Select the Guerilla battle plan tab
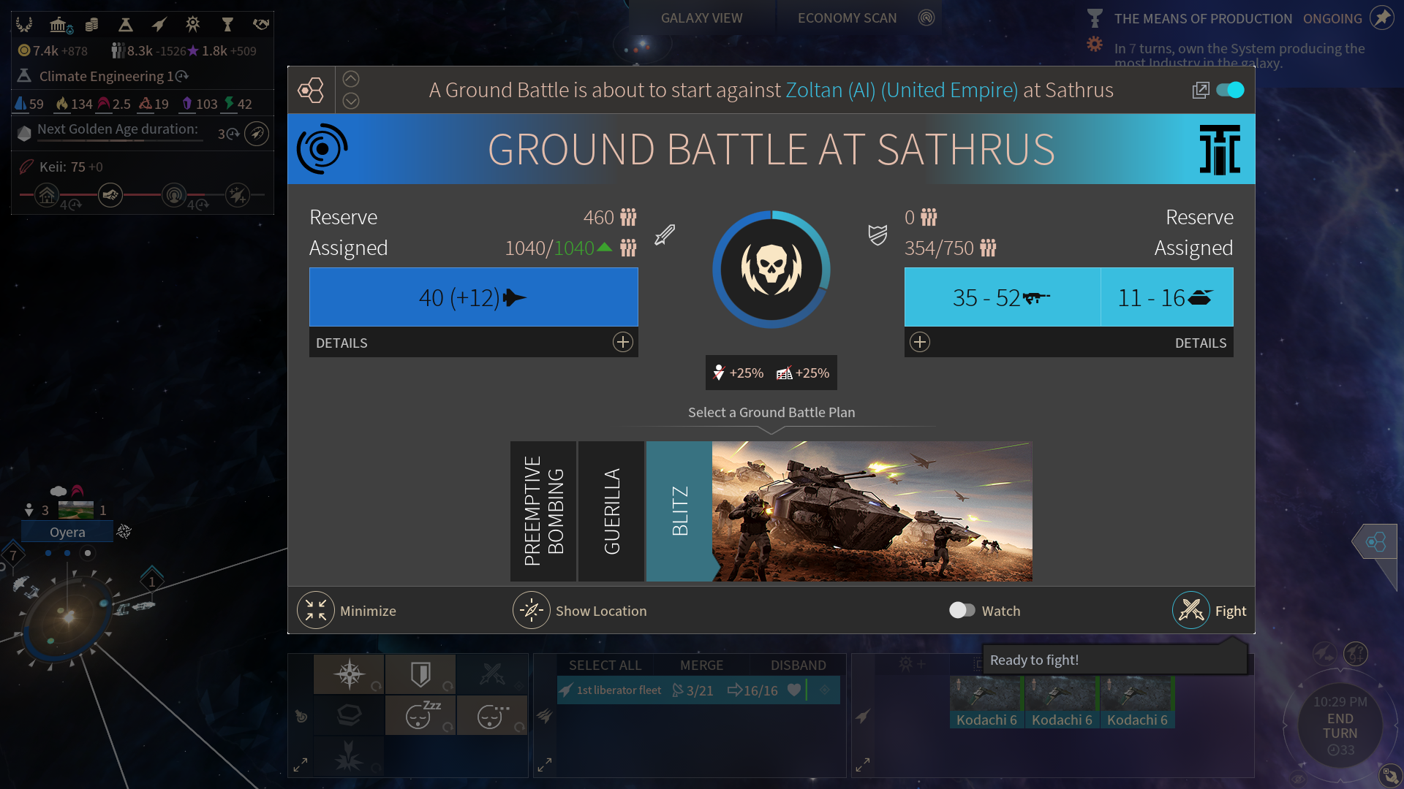 [611, 511]
